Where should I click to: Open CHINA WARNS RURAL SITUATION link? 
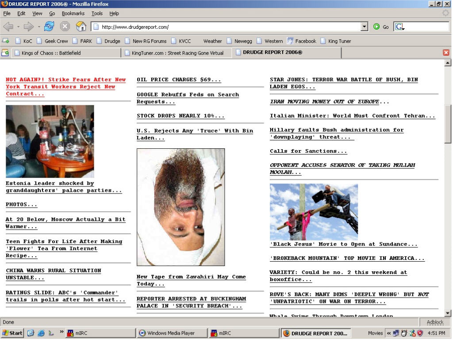coord(54,274)
